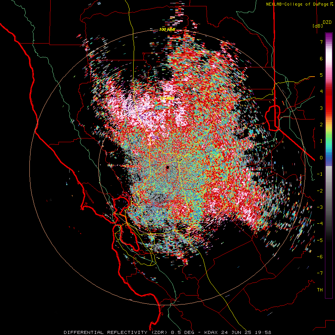Click the NEXLAB-College of DuPage label

click(297, 4)
